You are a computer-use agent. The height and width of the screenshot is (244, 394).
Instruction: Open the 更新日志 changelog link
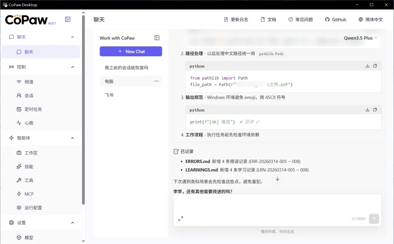click(x=236, y=20)
